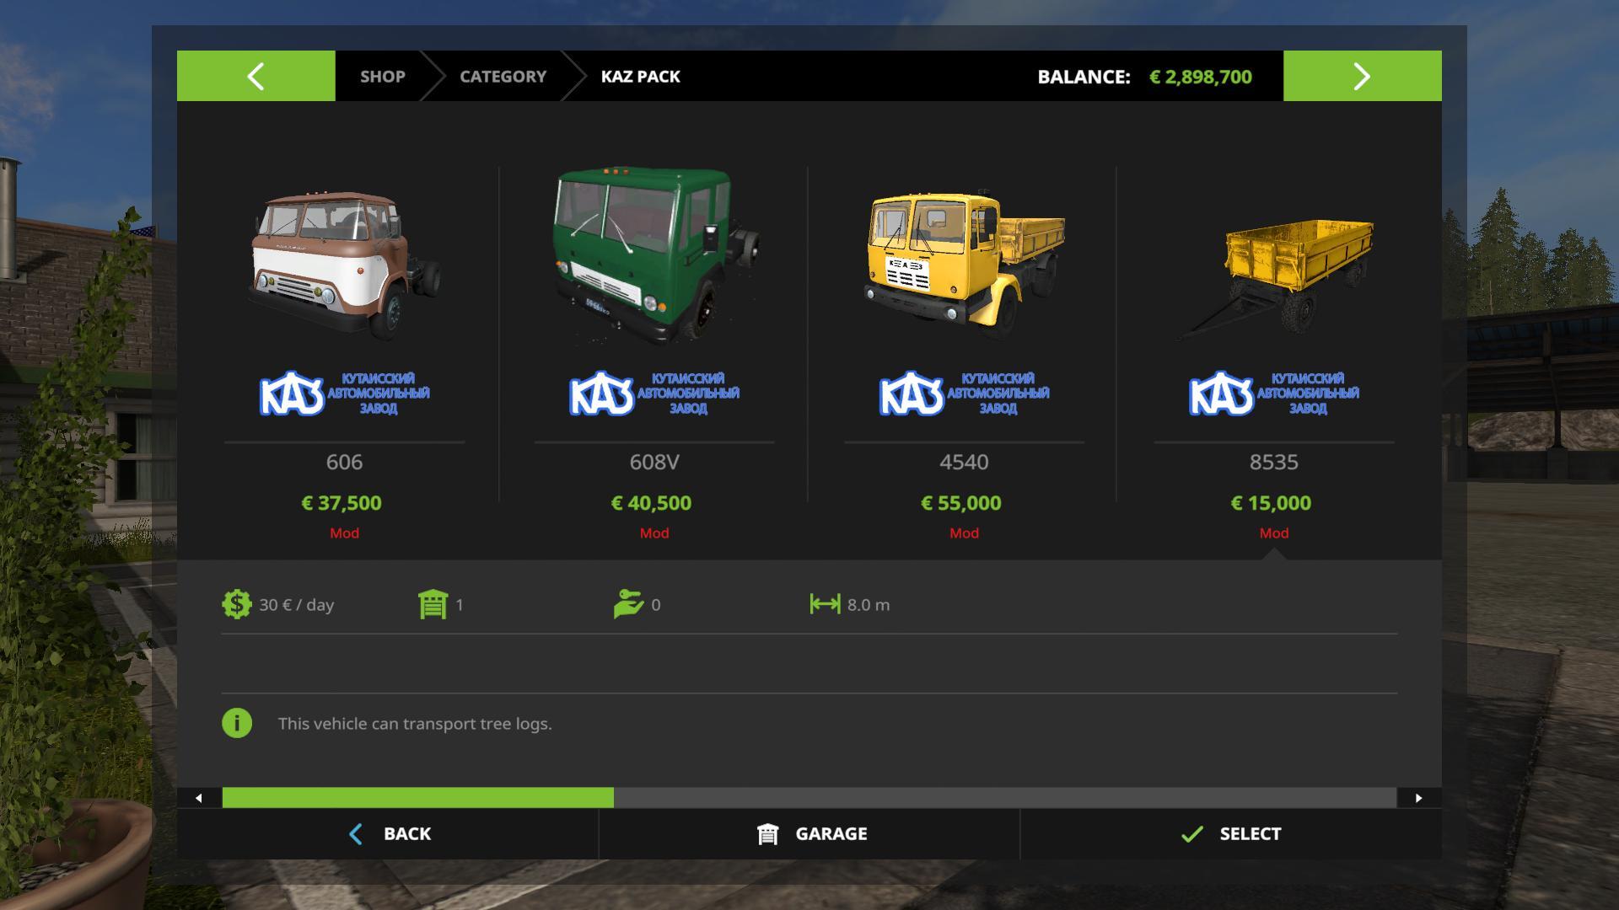
Task: Click the garage icon in the bottom bar
Action: 767,834
